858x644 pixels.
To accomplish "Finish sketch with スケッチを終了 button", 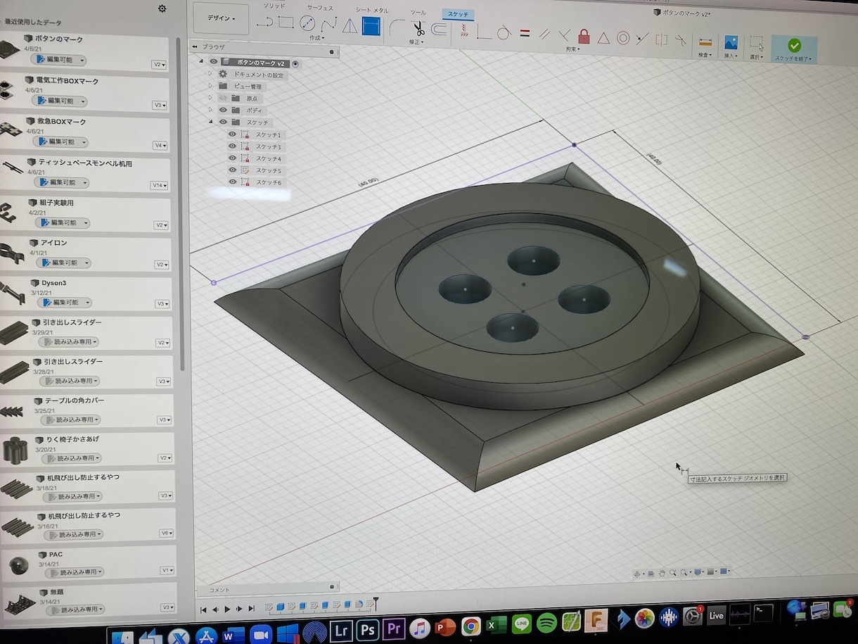I will [x=794, y=49].
